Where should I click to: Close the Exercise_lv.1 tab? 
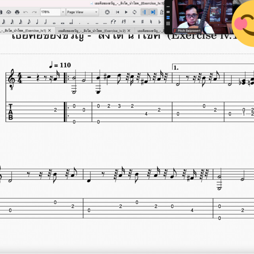click(50, 31)
